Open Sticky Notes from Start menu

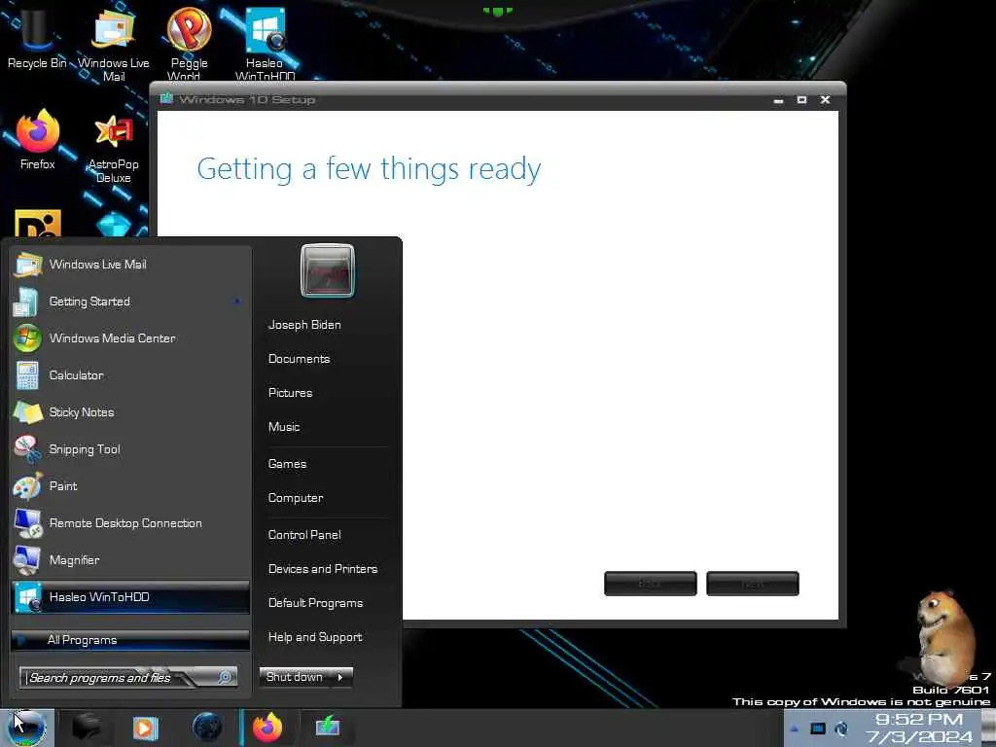click(x=131, y=412)
